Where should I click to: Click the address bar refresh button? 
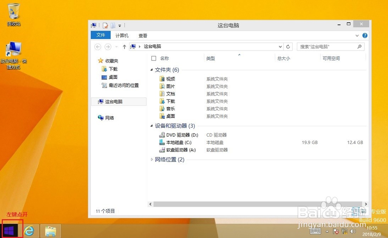[x=288, y=46]
